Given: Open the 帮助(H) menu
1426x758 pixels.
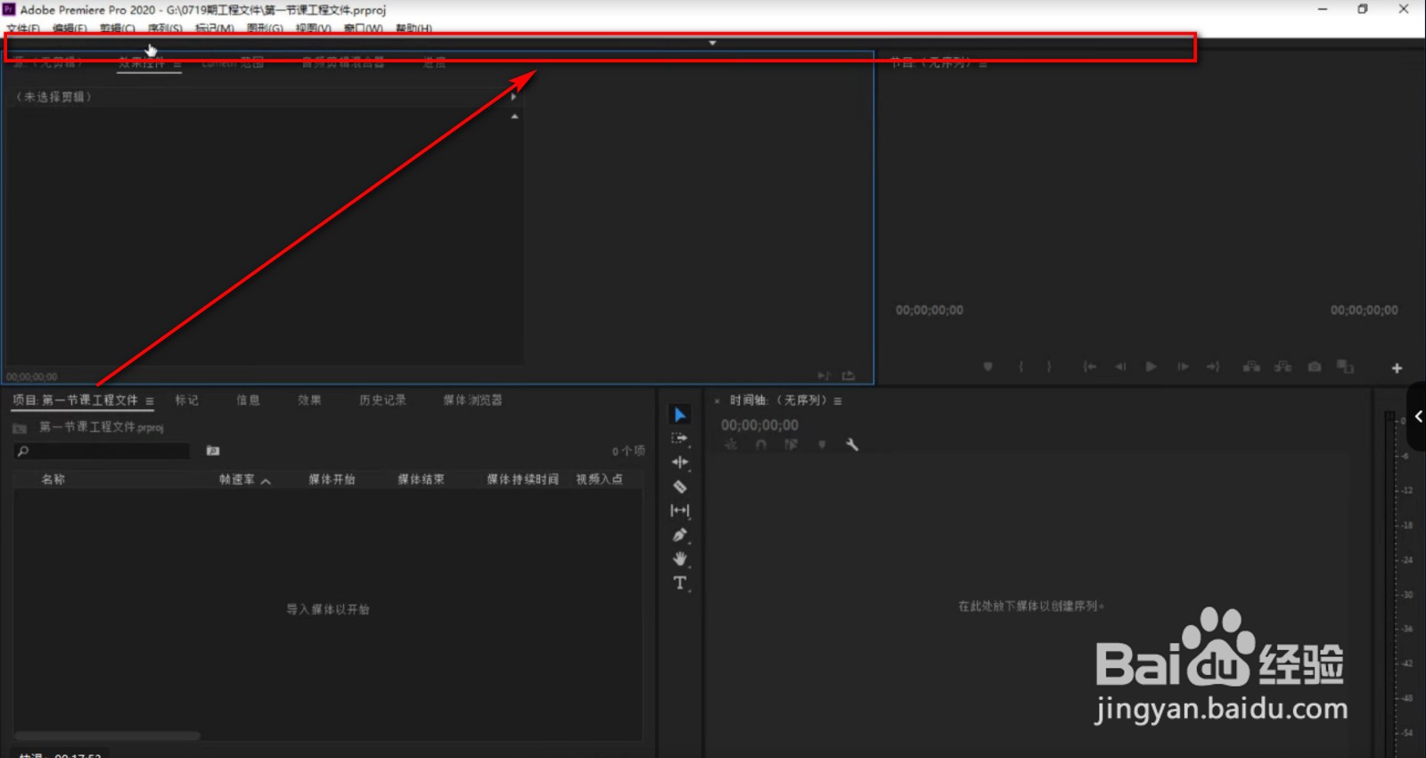Looking at the screenshot, I should (x=414, y=29).
